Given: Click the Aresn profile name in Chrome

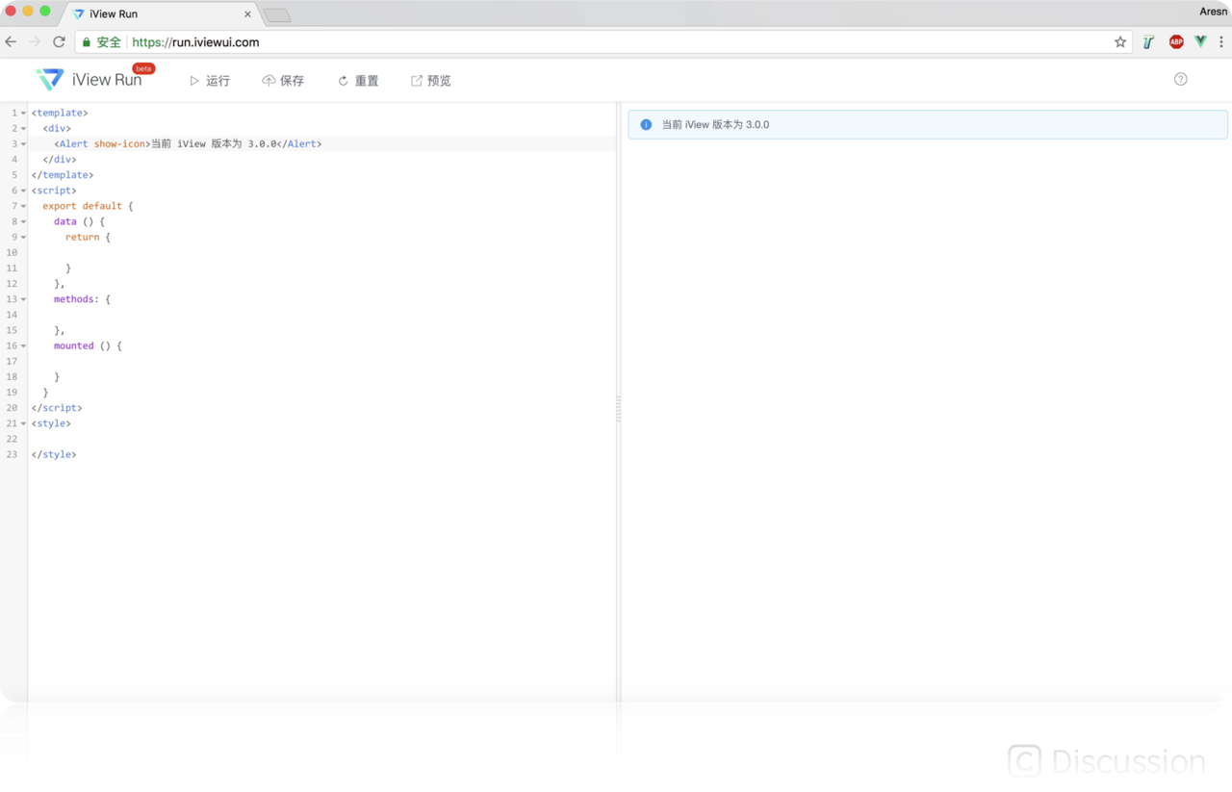Looking at the screenshot, I should click(x=1213, y=12).
